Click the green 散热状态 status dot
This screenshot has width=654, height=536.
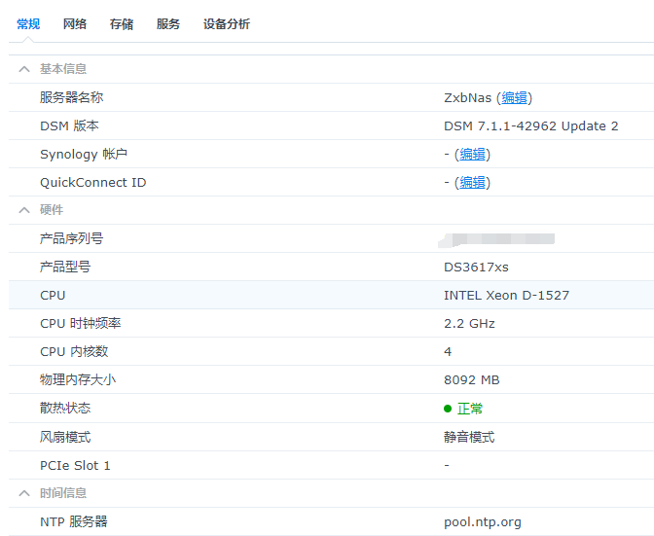point(448,409)
